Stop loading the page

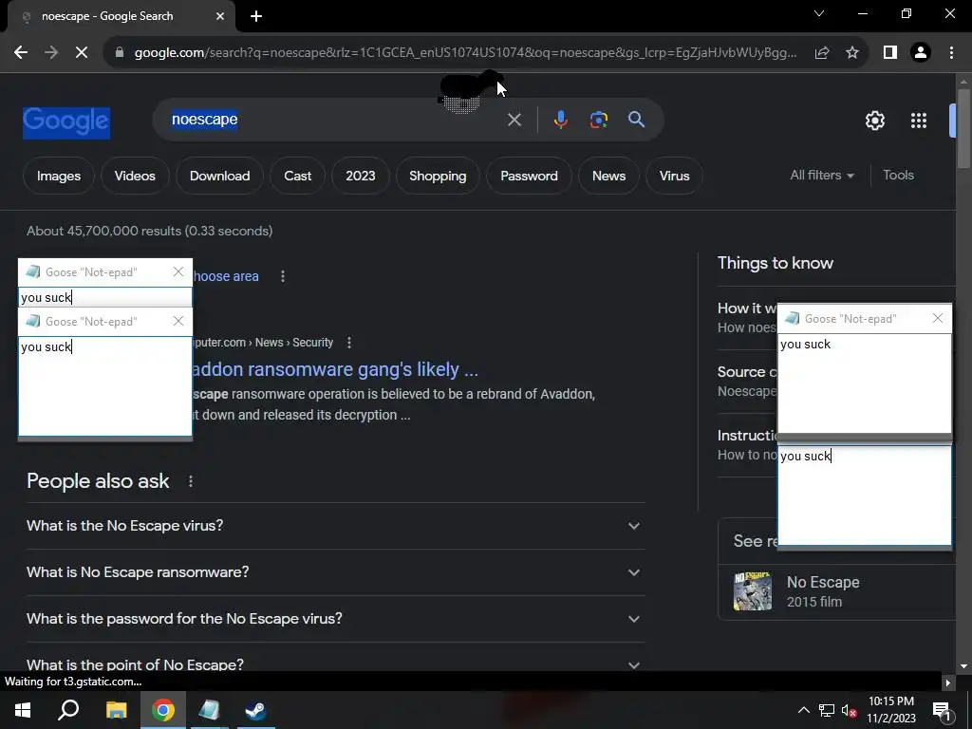point(82,53)
